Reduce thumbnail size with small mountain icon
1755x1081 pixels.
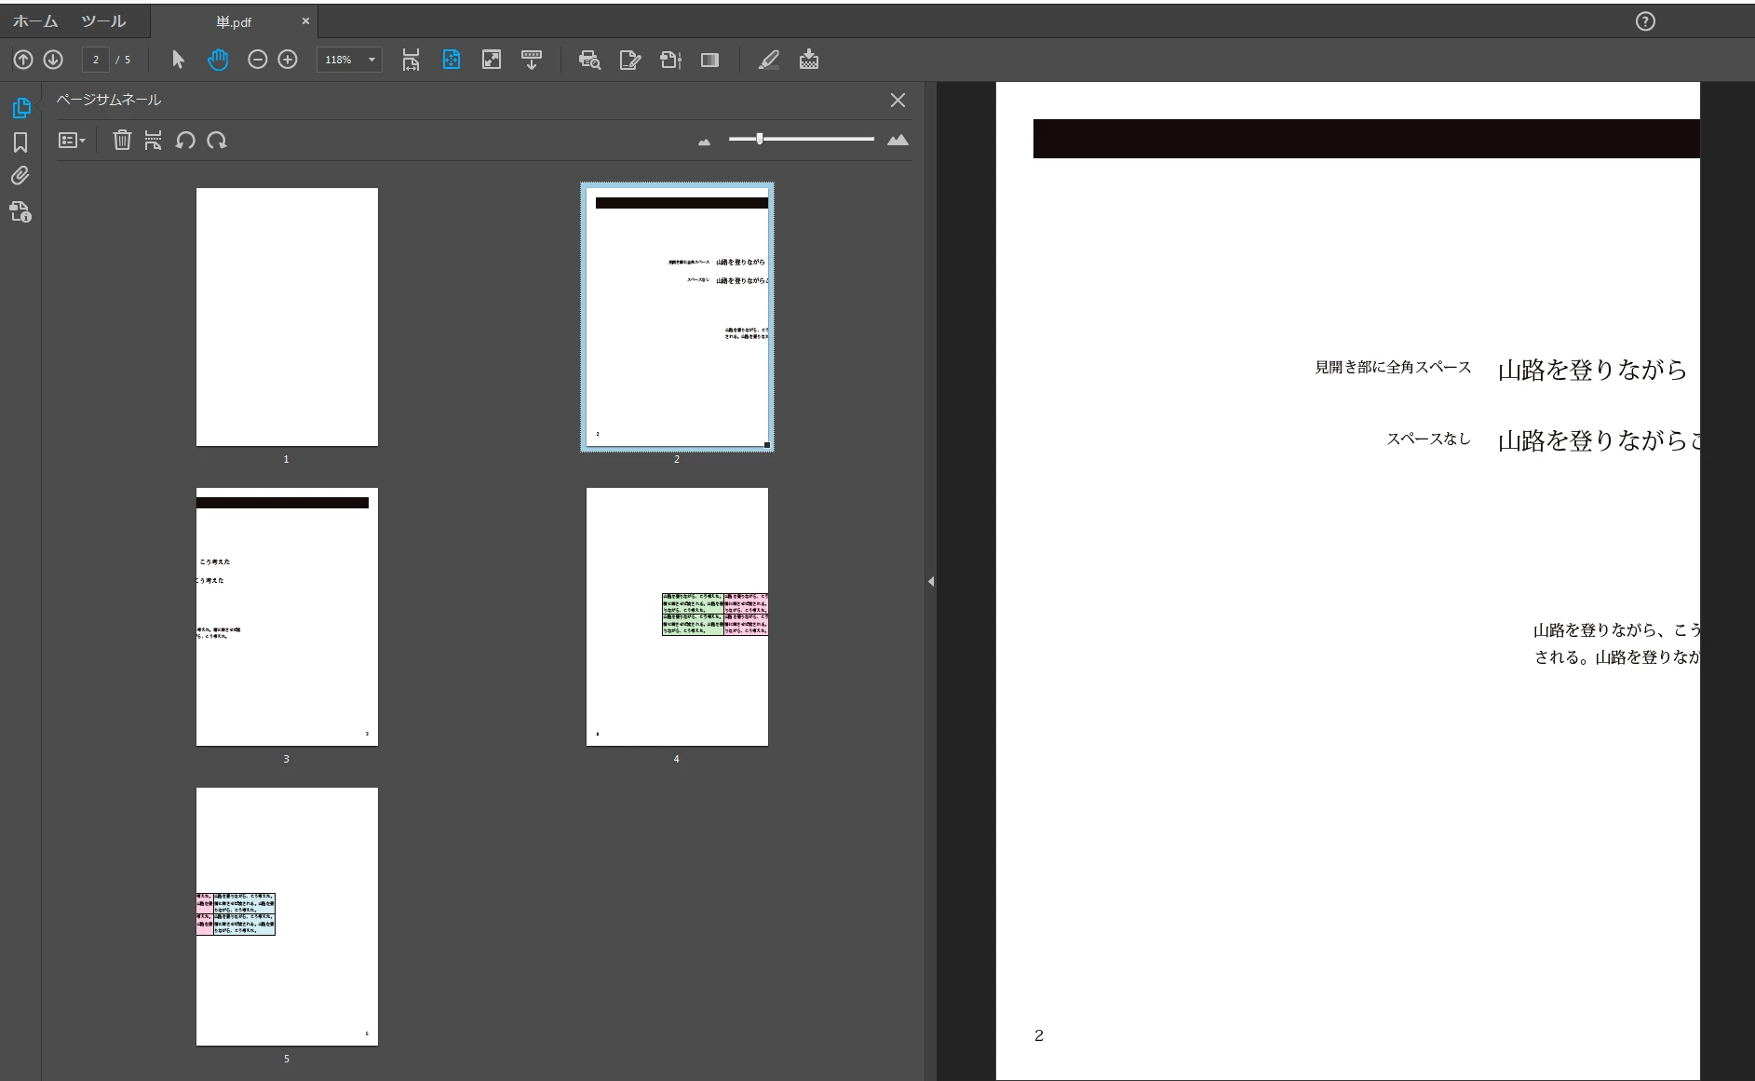[704, 142]
